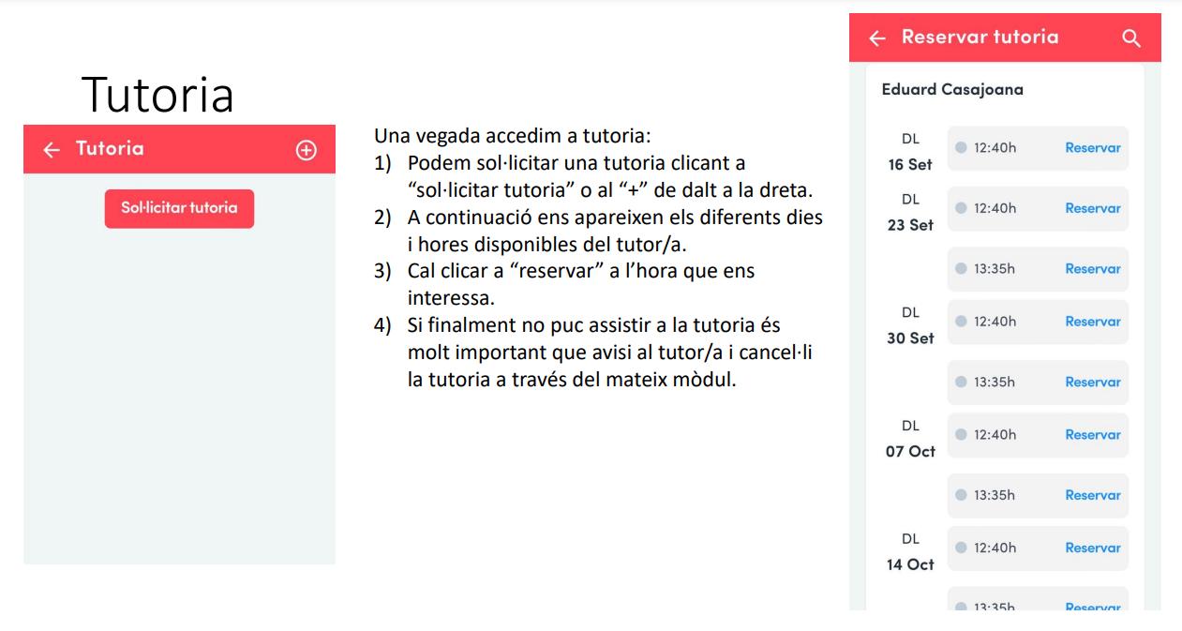Click the gray dot for 16 Set 12:40h
This screenshot has height=631, width=1182.
point(961,147)
